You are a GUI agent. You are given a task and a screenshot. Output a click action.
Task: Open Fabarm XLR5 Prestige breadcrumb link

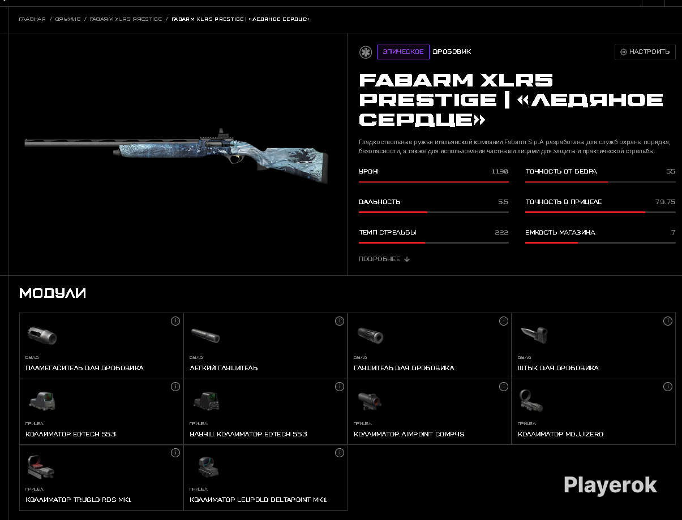click(x=126, y=19)
